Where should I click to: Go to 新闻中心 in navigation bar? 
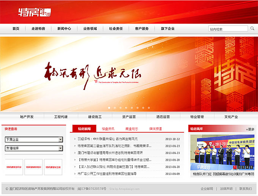[x=64, y=29]
